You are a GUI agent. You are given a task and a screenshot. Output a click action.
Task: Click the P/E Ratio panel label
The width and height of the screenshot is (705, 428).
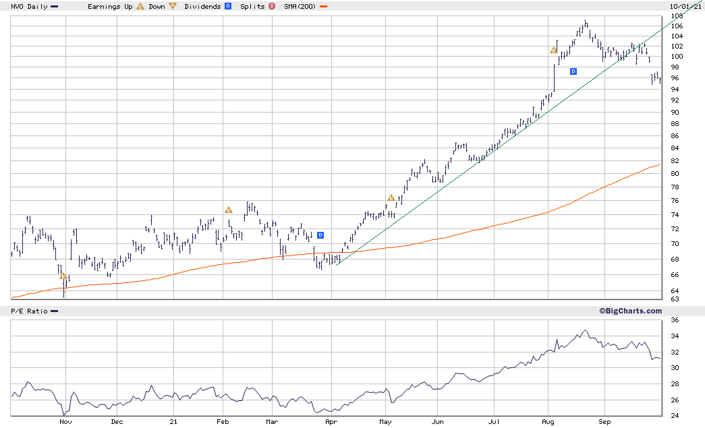coord(29,311)
